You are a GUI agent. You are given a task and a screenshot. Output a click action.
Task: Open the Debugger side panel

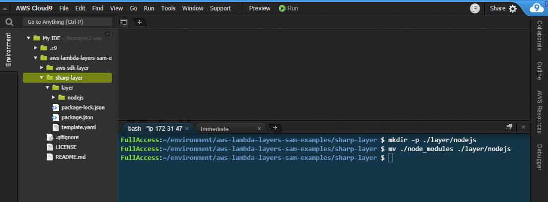pyautogui.click(x=540, y=157)
